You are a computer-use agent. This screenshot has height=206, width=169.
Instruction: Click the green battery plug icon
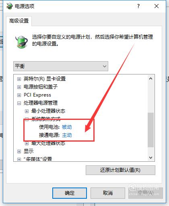21,42
